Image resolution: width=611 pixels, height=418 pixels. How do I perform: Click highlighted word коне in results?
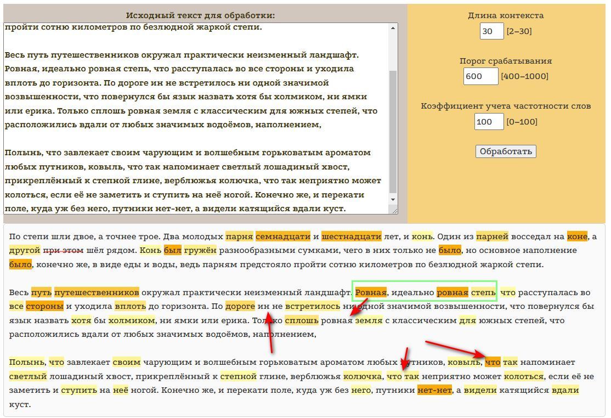[x=577, y=236]
